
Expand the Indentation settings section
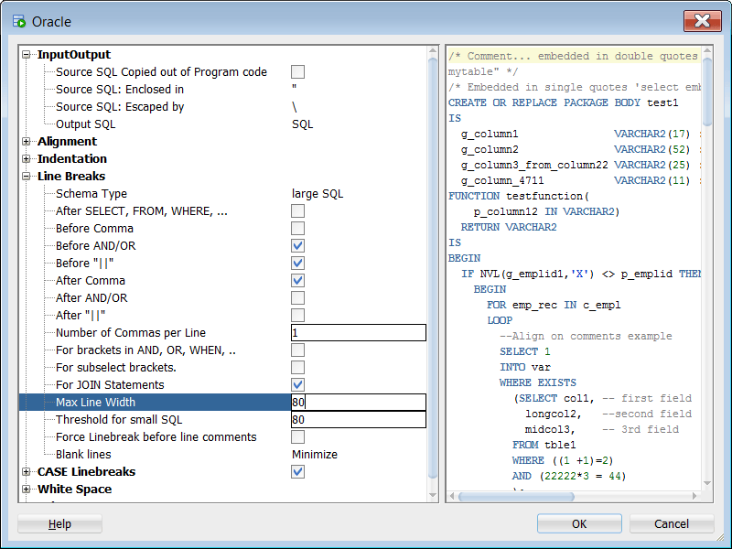coord(27,159)
